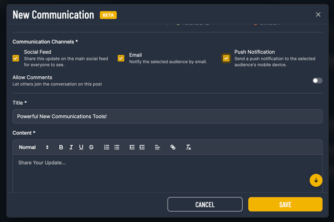Insert a hyperlink into content
334x222 pixels.
tap(173, 147)
